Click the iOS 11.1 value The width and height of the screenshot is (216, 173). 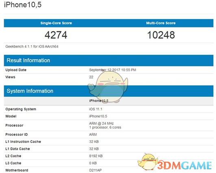(x=96, y=109)
